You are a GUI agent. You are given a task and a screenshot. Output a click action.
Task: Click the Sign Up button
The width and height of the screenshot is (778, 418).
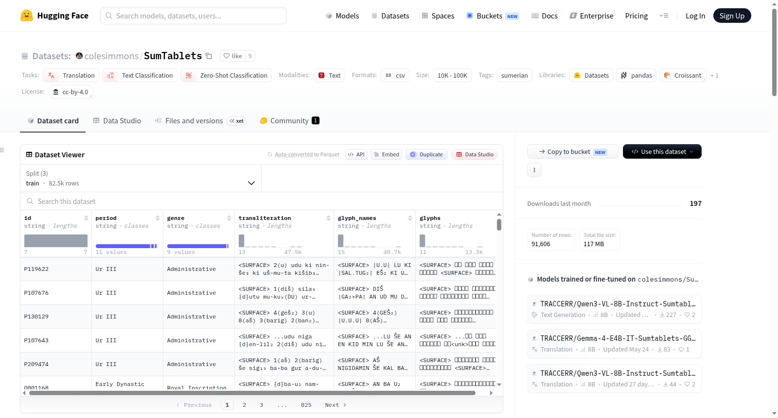click(732, 16)
